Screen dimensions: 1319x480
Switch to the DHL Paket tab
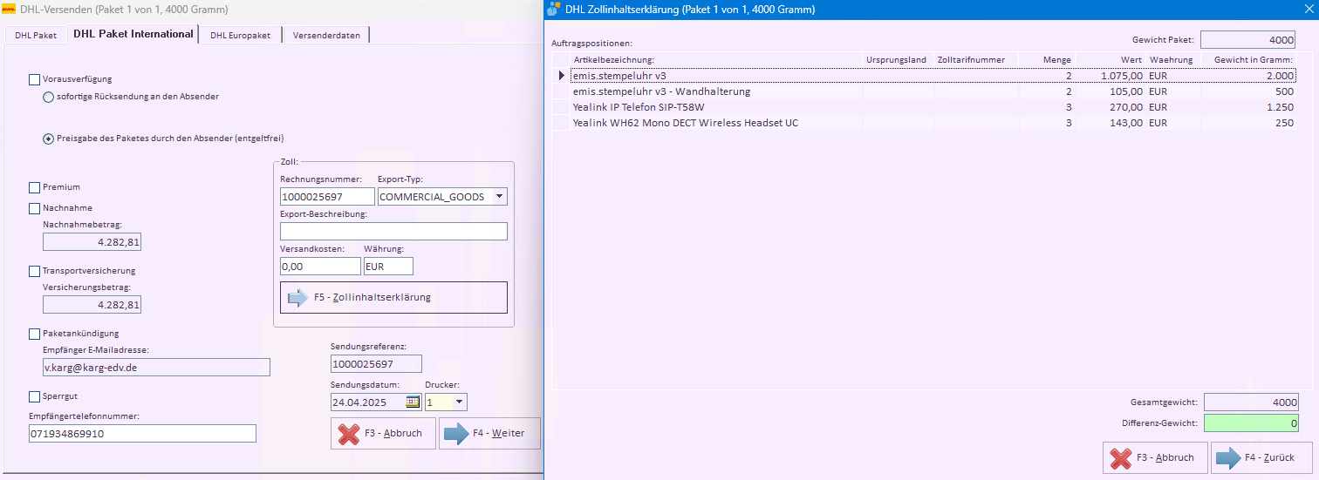point(36,36)
